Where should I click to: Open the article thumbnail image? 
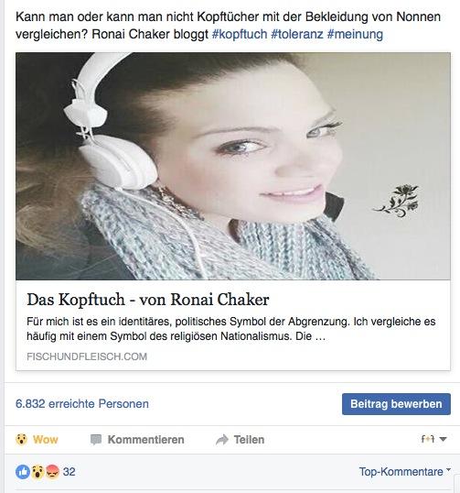[x=233, y=166]
